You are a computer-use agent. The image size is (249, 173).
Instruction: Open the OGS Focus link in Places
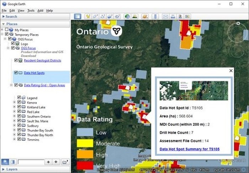28,48
